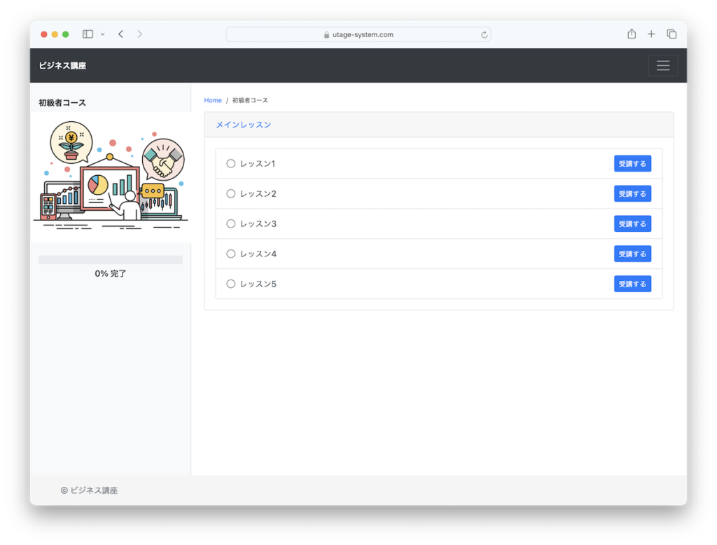
Task: Open a new tab with plus icon
Action: click(x=651, y=34)
